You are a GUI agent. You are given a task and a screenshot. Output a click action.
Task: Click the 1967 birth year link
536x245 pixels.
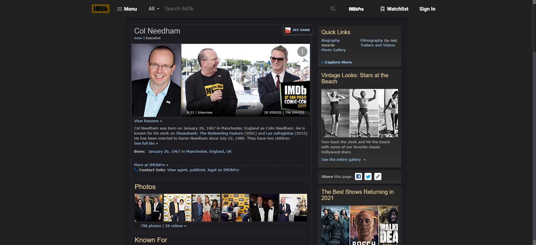[176, 151]
